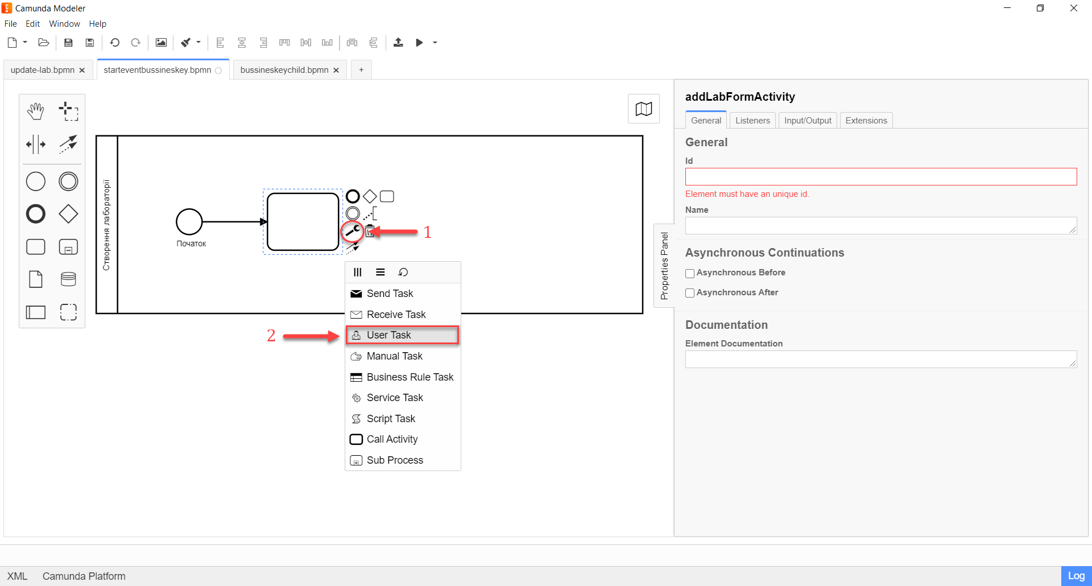Delete the selected task via trash icon
The image size is (1092, 586).
coord(370,231)
